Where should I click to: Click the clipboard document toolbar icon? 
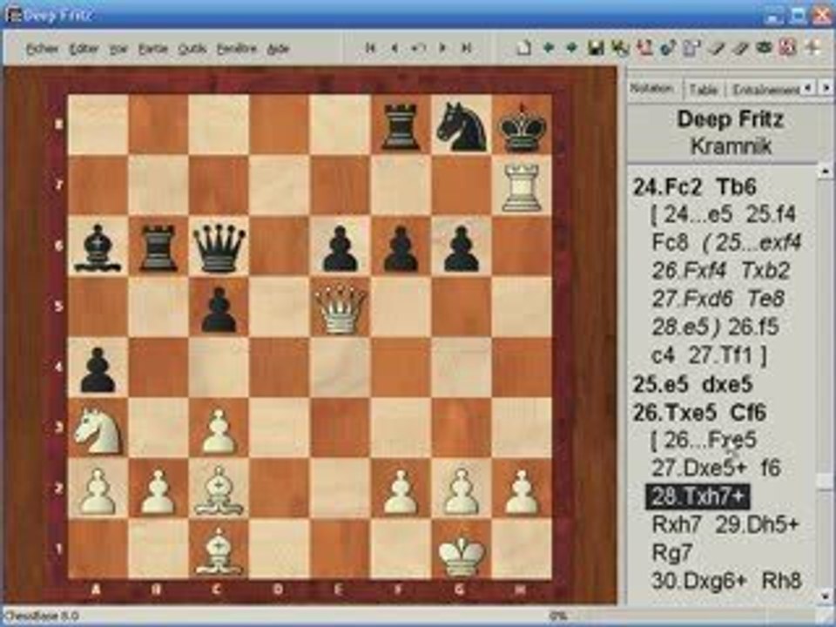(x=692, y=48)
